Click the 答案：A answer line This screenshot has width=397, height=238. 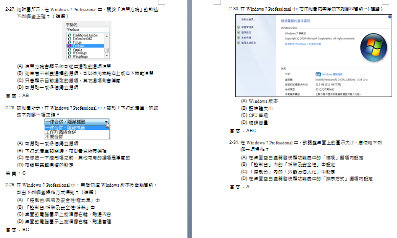[240, 187]
